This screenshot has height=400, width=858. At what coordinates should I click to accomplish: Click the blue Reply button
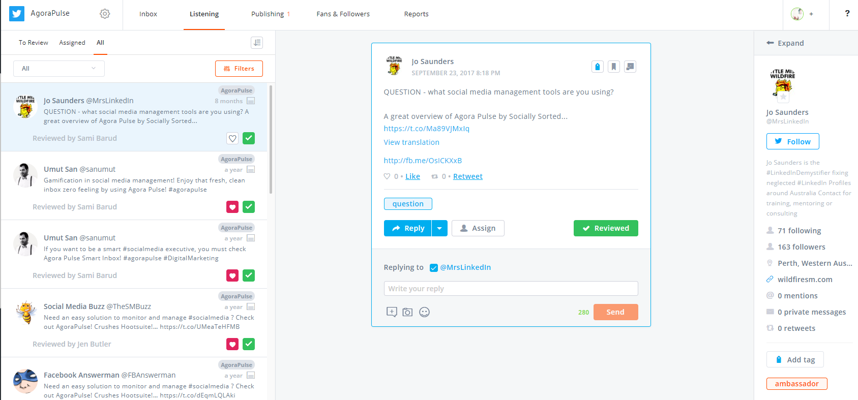tap(407, 228)
